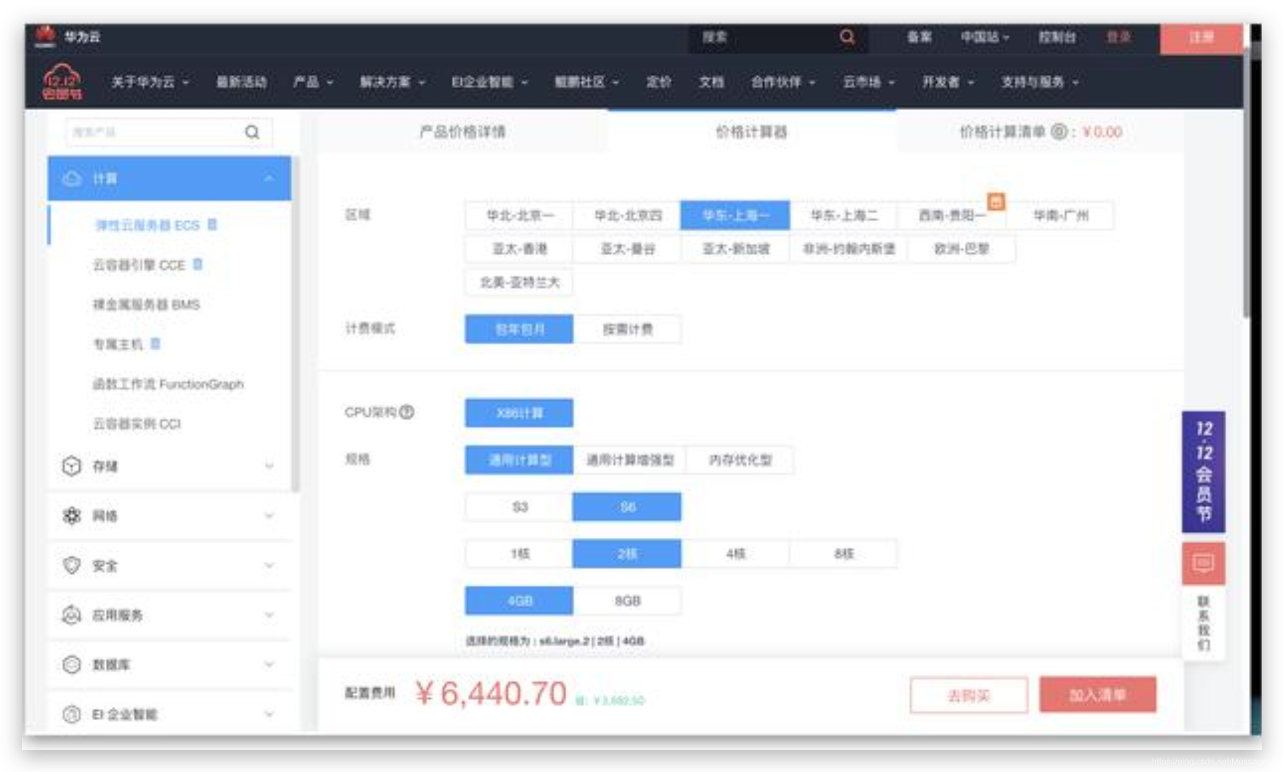Select the S3 instance series
The image size is (1284, 772).
(x=517, y=507)
